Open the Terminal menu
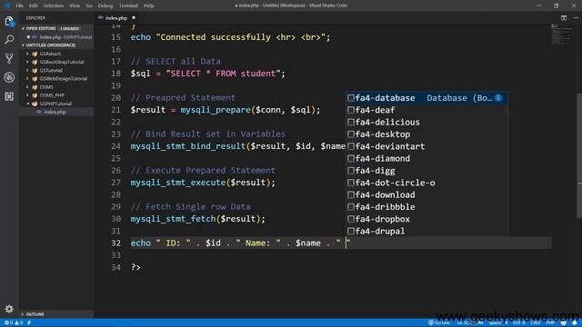Image resolution: width=582 pixels, height=327 pixels. tap(128, 5)
